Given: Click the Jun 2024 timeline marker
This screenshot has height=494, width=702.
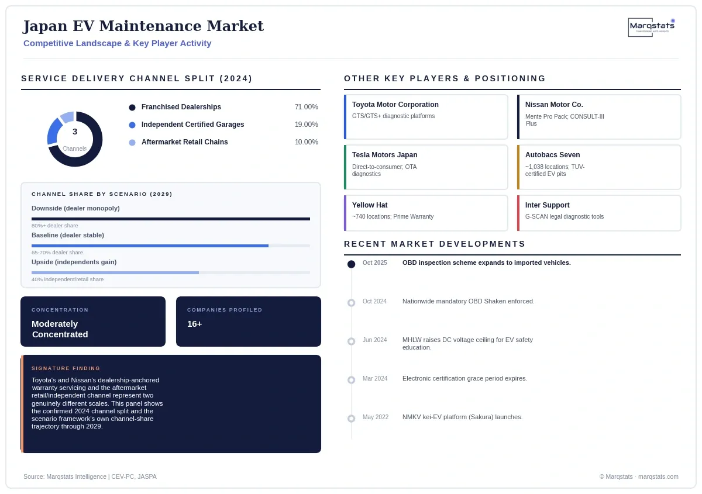Looking at the screenshot, I should coord(351,341).
